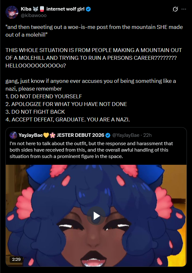Open the quoted tweet text about harassment

click(x=91, y=150)
